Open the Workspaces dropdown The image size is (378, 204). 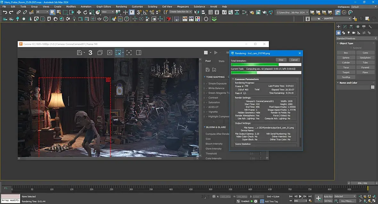pos(363,7)
